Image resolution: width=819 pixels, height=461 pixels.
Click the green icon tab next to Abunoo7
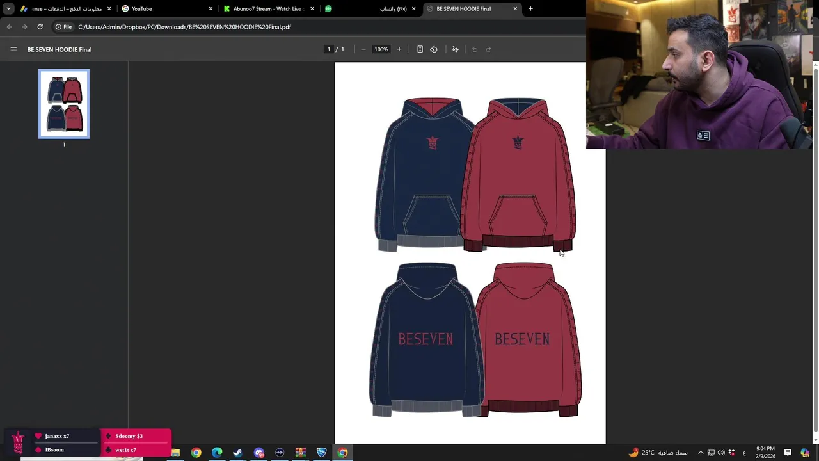point(328,9)
